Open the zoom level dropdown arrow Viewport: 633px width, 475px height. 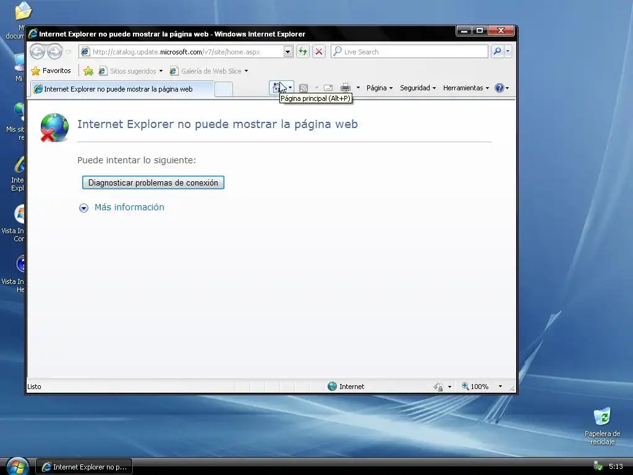coord(500,387)
